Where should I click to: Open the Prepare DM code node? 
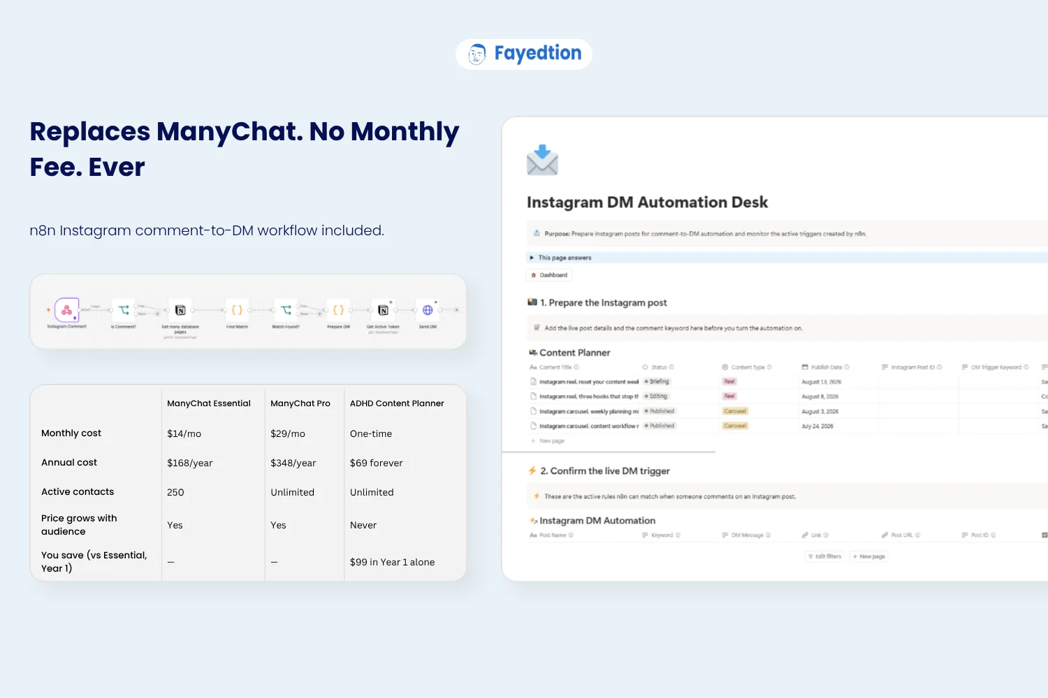[338, 310]
